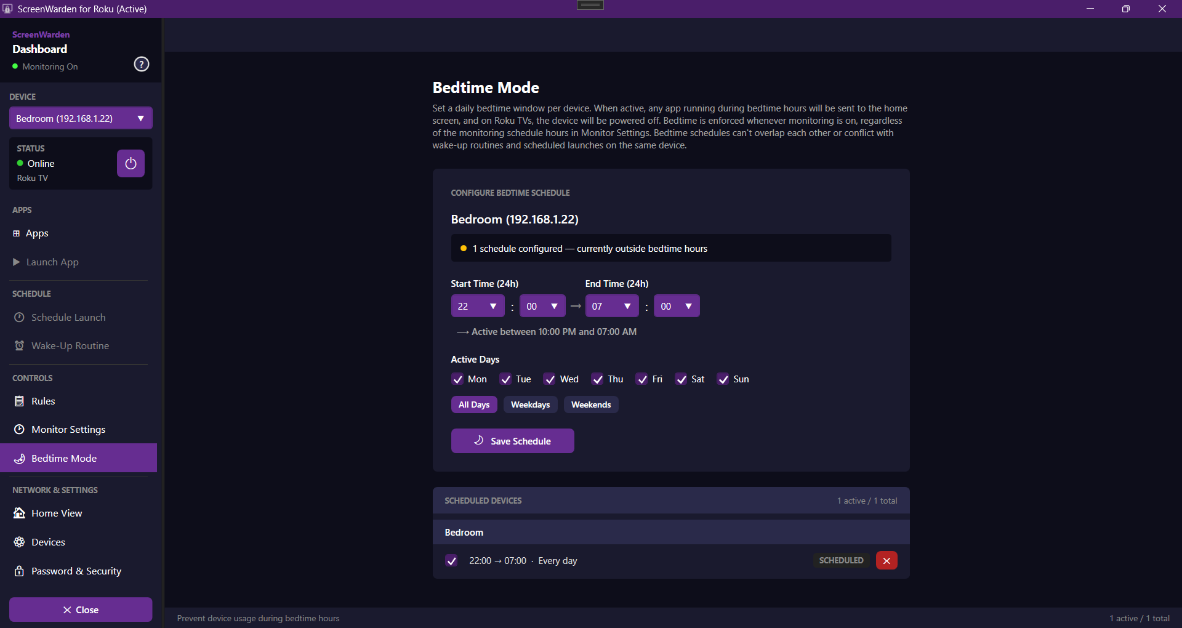Screen dimensions: 1182x628
Task: Click the title bar drag handle
Action: (590, 5)
